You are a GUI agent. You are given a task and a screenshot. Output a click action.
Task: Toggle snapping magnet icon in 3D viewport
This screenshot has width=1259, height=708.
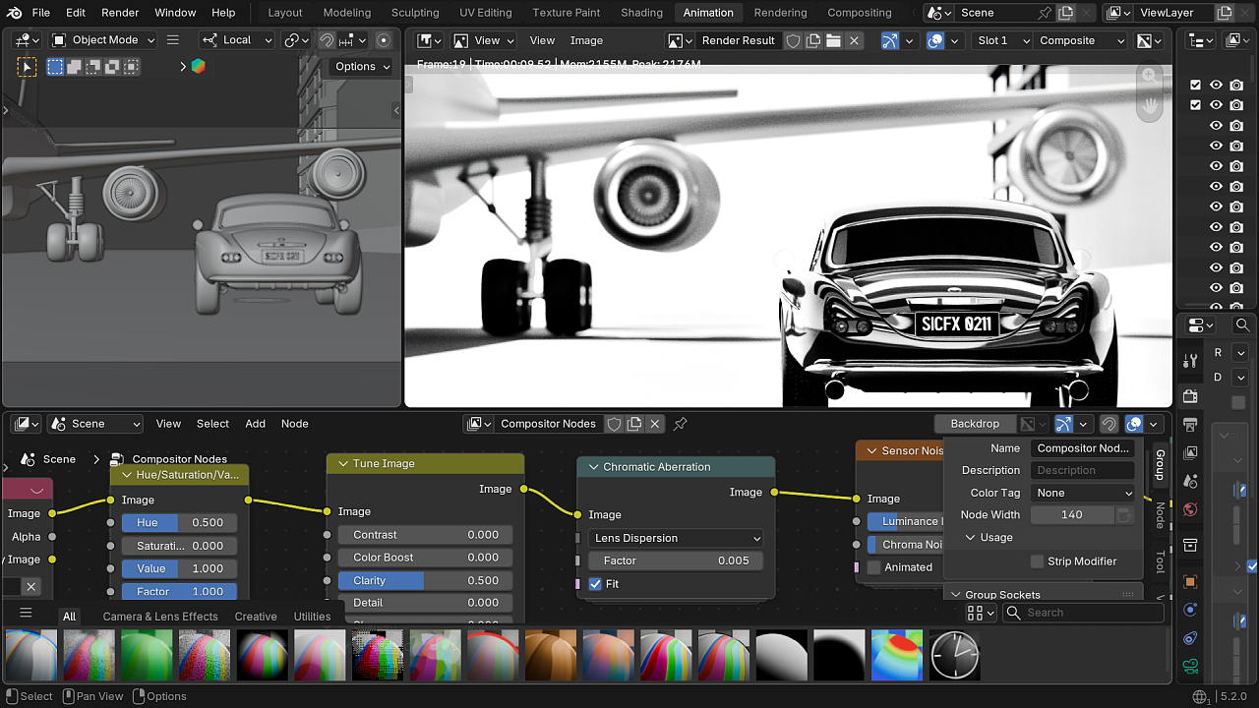pyautogui.click(x=327, y=40)
